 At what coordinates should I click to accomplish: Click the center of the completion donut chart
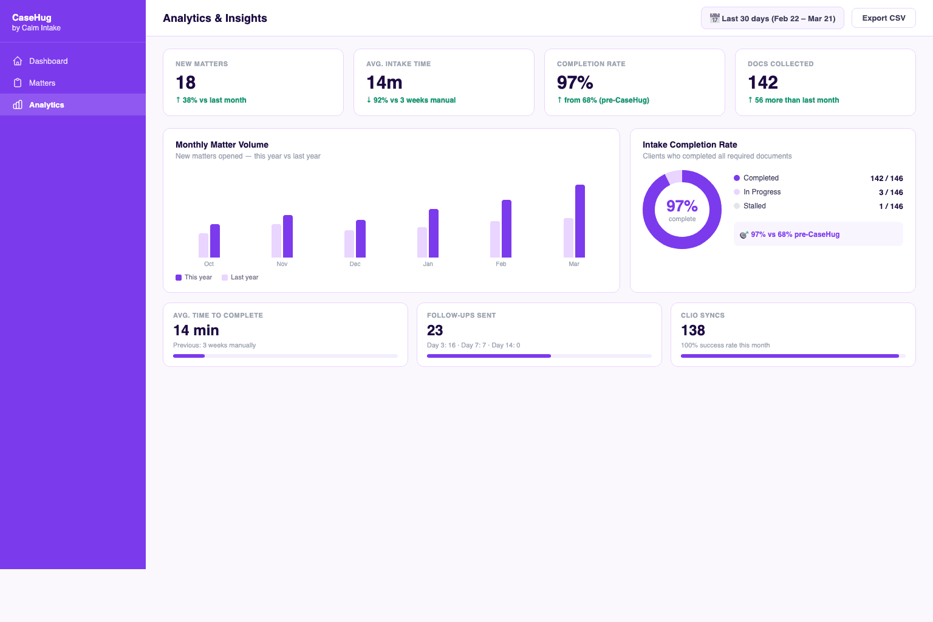pyautogui.click(x=682, y=210)
